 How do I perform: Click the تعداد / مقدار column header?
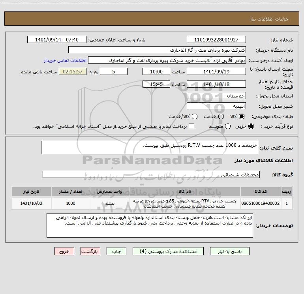click(x=71, y=191)
